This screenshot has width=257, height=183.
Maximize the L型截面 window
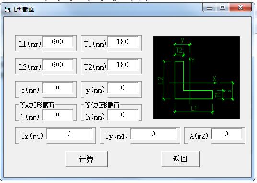coord(222,8)
